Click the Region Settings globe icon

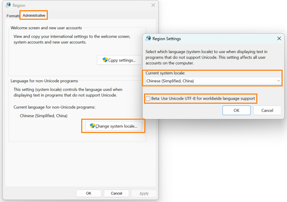(148, 39)
